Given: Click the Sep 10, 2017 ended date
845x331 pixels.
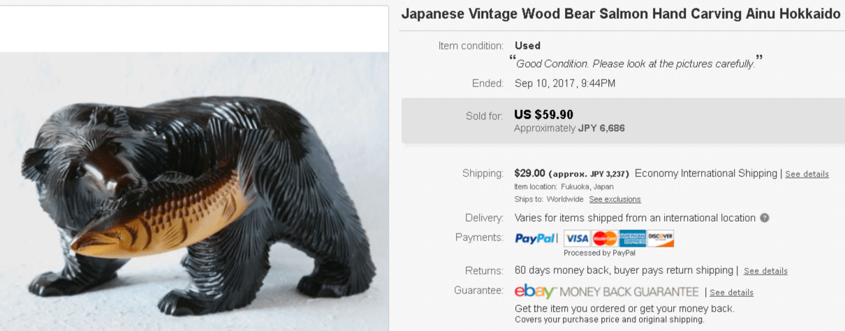Looking at the screenshot, I should coord(564,83).
